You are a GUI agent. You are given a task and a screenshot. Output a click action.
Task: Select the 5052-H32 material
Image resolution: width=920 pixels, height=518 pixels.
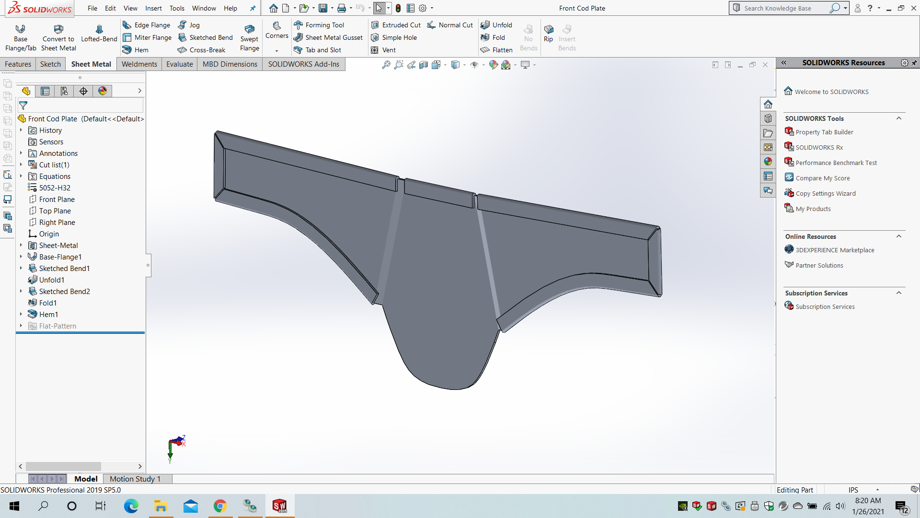pyautogui.click(x=49, y=188)
